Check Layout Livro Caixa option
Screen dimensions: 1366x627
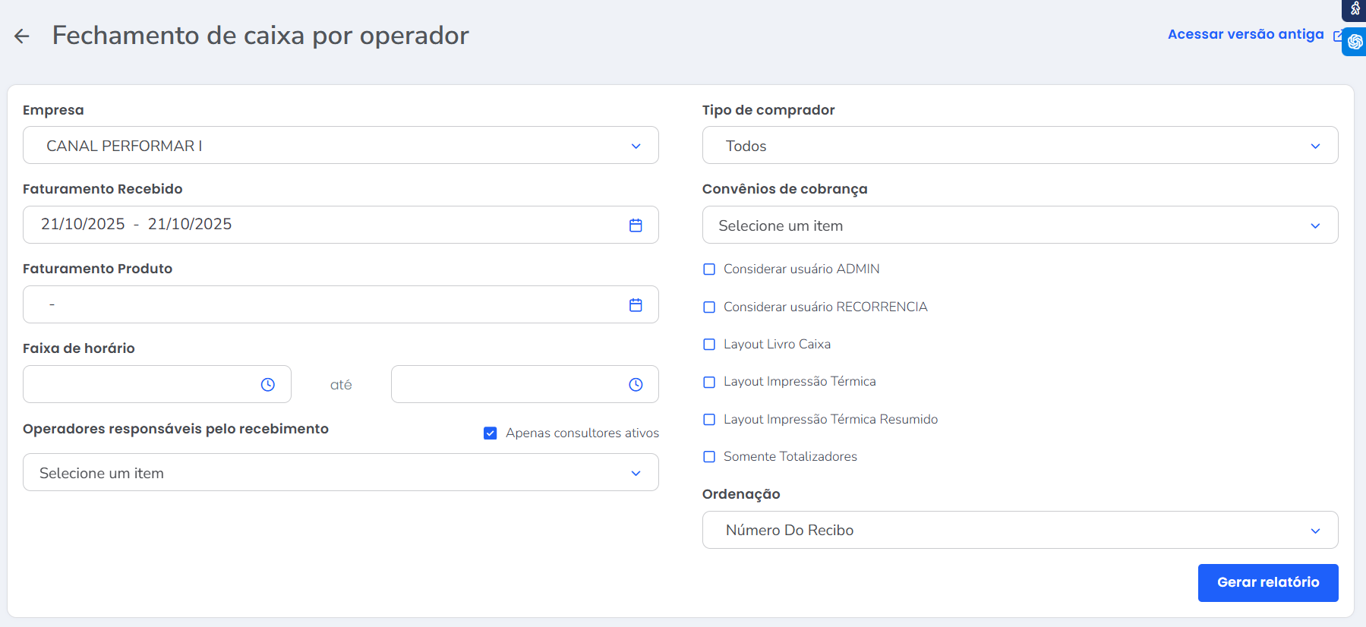pos(709,345)
